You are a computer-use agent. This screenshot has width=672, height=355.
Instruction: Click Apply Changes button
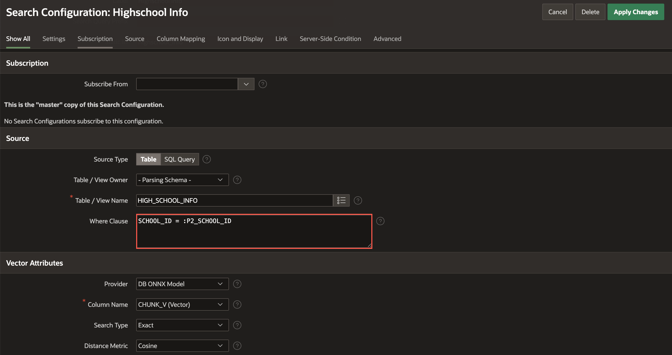[635, 12]
